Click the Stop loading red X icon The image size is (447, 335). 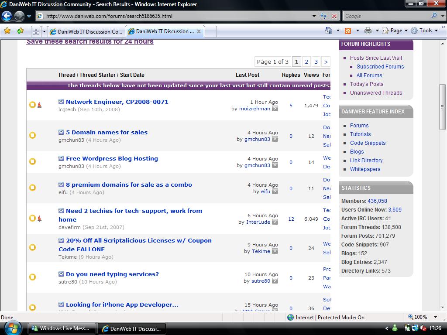(334, 16)
